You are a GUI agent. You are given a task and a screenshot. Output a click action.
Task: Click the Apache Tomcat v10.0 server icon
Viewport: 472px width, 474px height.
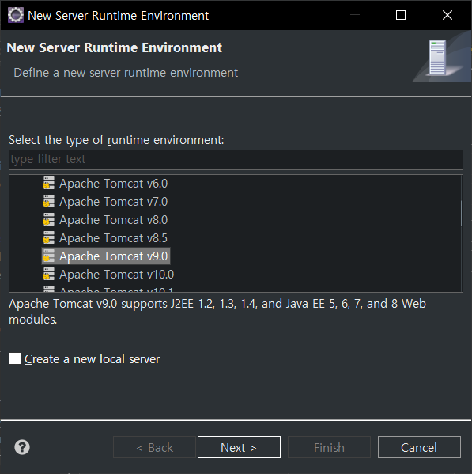48,274
